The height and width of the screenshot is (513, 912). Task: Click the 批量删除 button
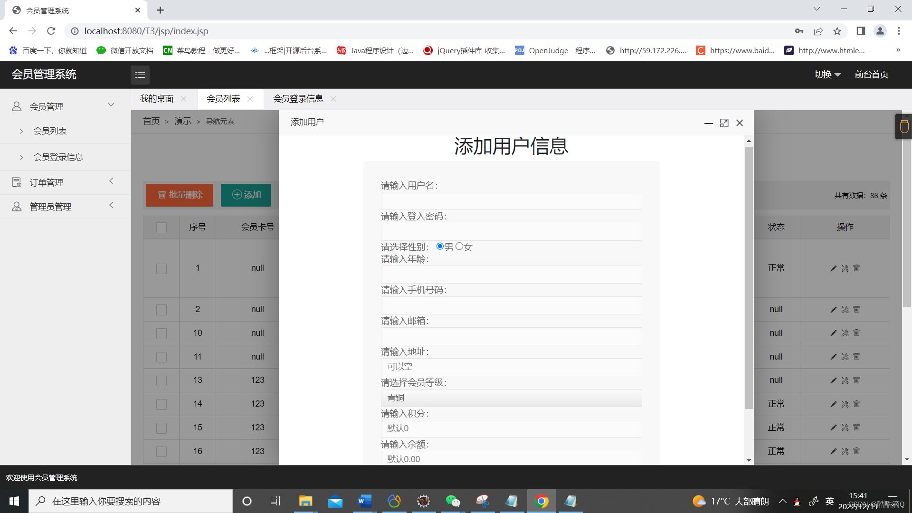pos(180,195)
